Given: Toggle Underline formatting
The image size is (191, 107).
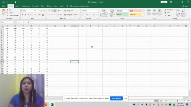Looking at the screenshot, I should pos(28,15).
